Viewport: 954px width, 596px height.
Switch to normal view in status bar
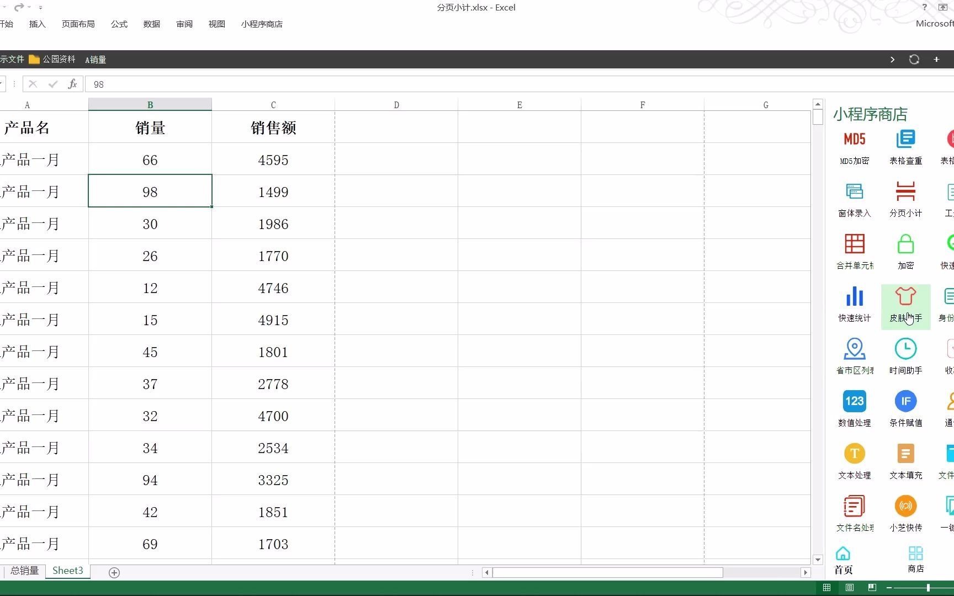click(826, 588)
